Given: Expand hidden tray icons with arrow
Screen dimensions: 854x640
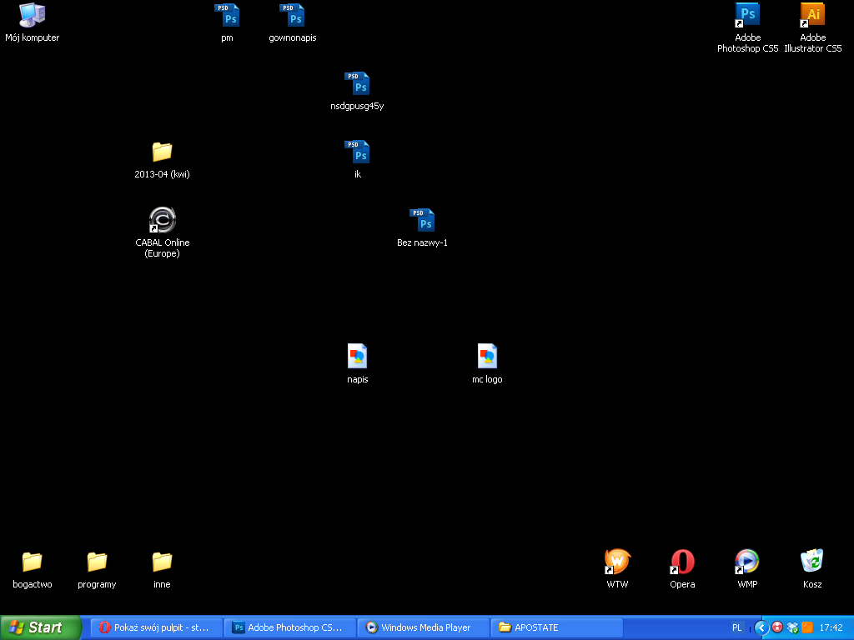Looking at the screenshot, I should (761, 627).
